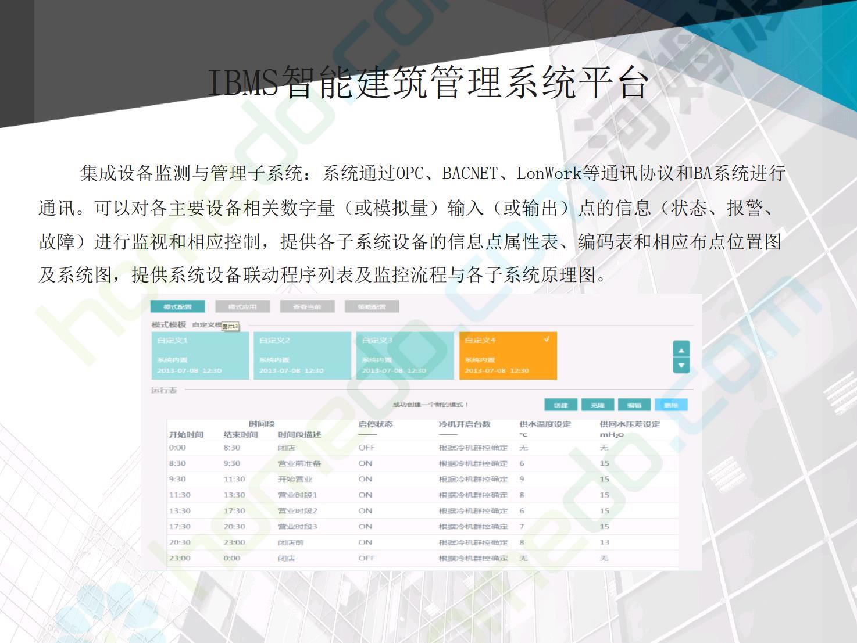Screen dimensions: 857x643
Task: Click the 克隆 button
Action: 598,405
